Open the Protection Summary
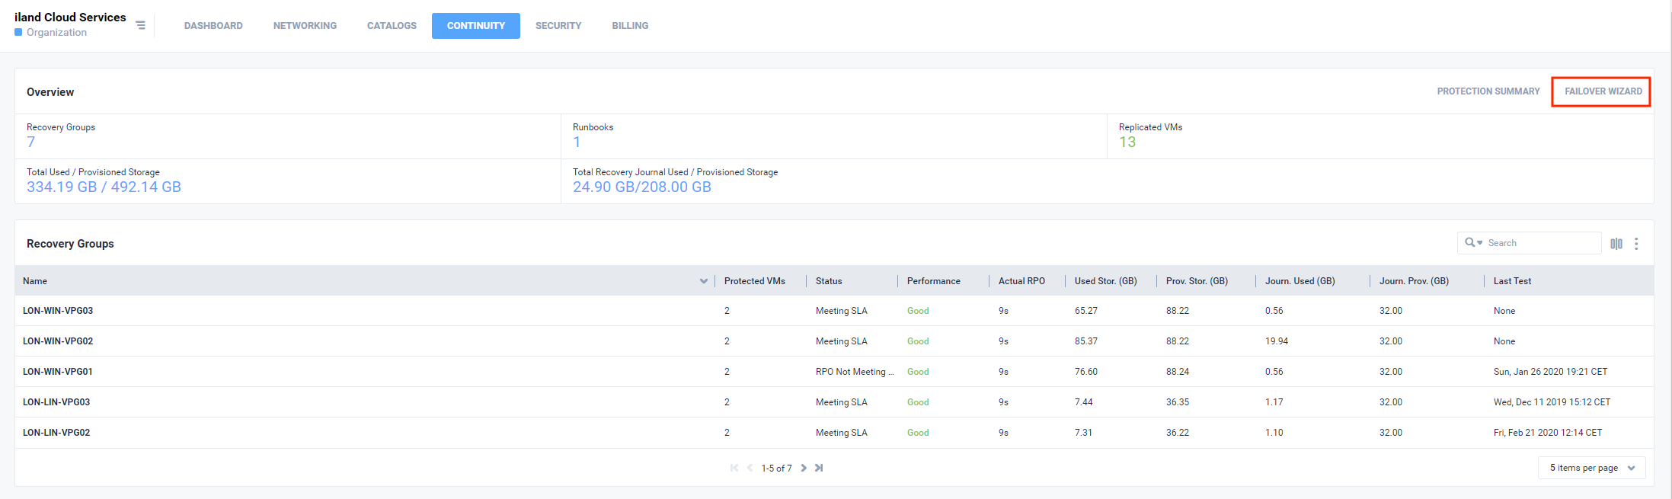The image size is (1672, 499). pos(1488,91)
